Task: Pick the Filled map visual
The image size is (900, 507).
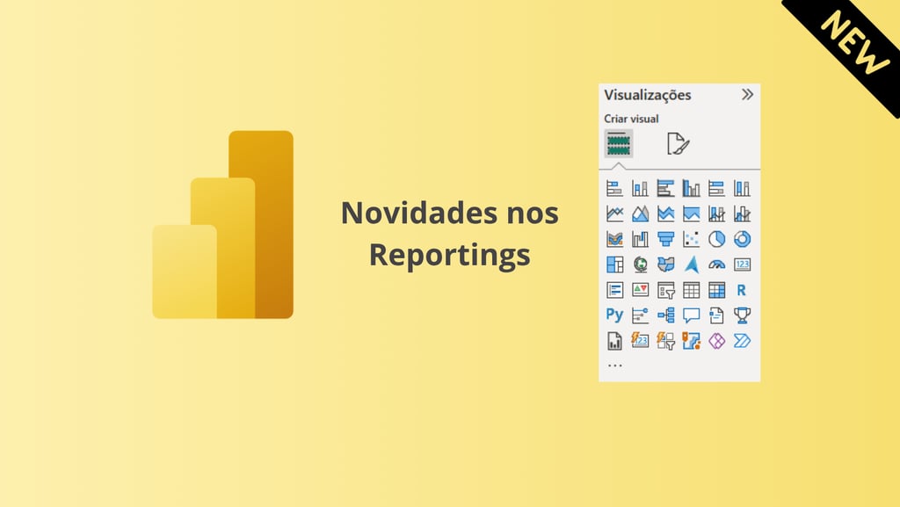Action: [x=666, y=264]
